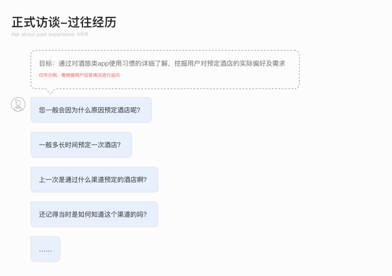
Task: Click the word experience in subtitle
Action: 63,35
